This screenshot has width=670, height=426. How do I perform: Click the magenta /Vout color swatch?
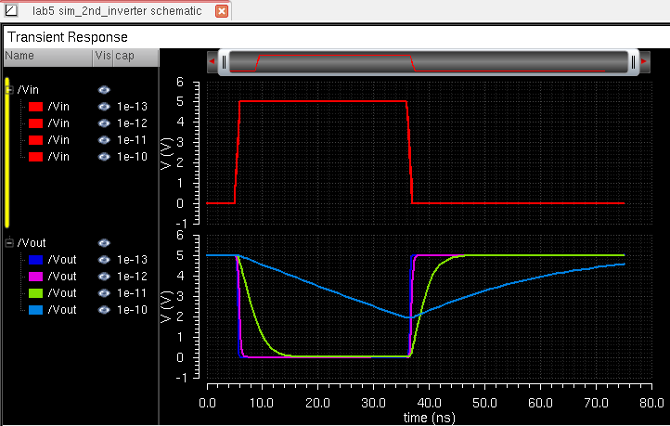[35, 277]
